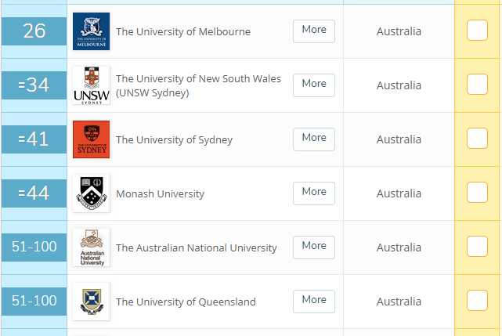The width and height of the screenshot is (502, 336).
Task: Expand More for The University of Melbourne
Action: click(x=314, y=31)
